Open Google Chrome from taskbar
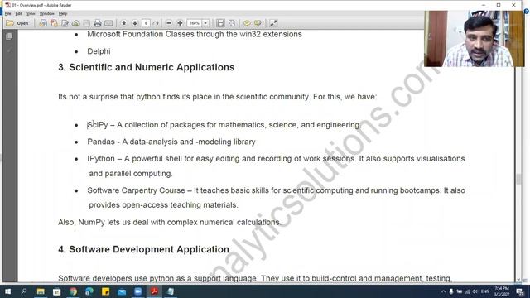Viewport: 530px width, 298px height. coord(73,291)
